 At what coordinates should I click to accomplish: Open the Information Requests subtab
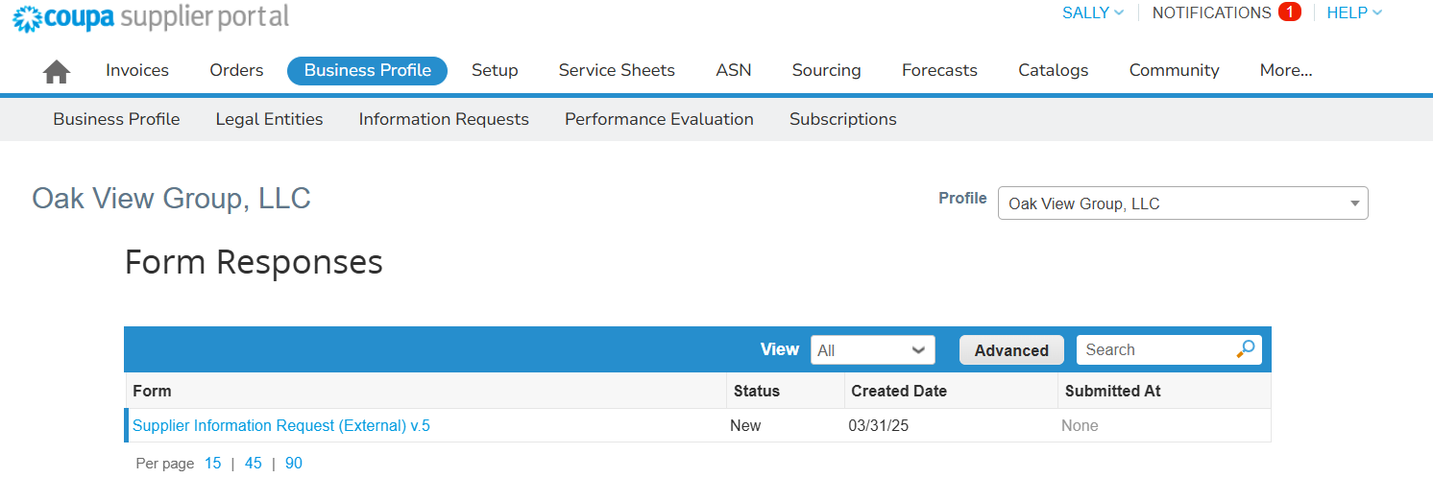point(444,119)
